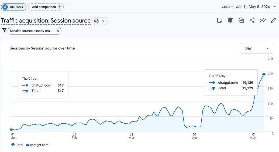279x152 pixels.
Task: Click the 19,129 chatgpt.com tooltip value
Action: point(247,83)
